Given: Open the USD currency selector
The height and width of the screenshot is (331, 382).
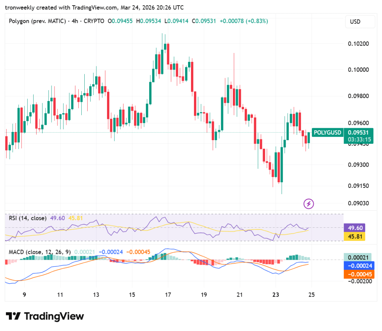Looking at the screenshot, I should pos(360,22).
